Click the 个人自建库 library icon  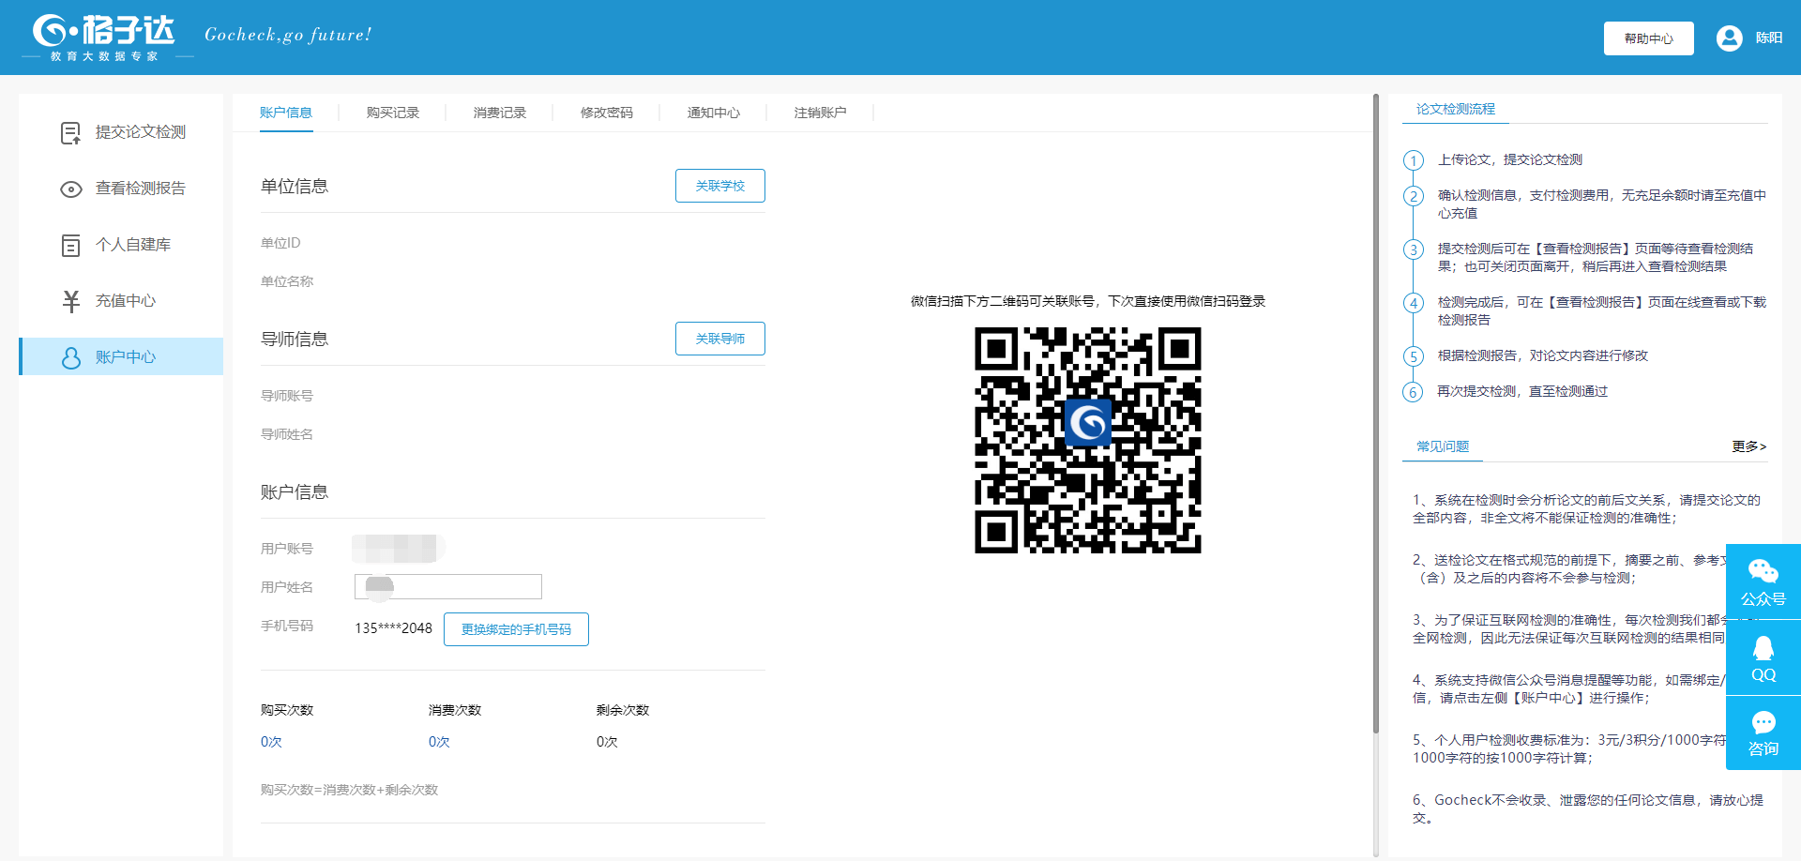pyautogui.click(x=70, y=246)
